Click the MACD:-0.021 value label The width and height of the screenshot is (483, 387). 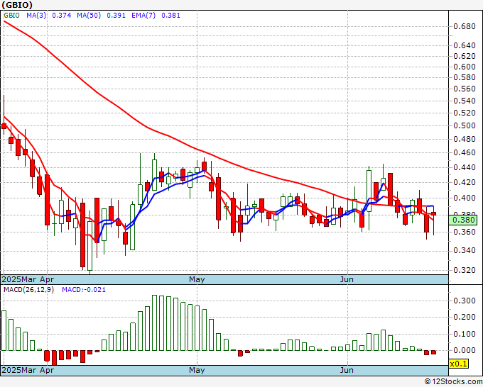tap(84, 290)
